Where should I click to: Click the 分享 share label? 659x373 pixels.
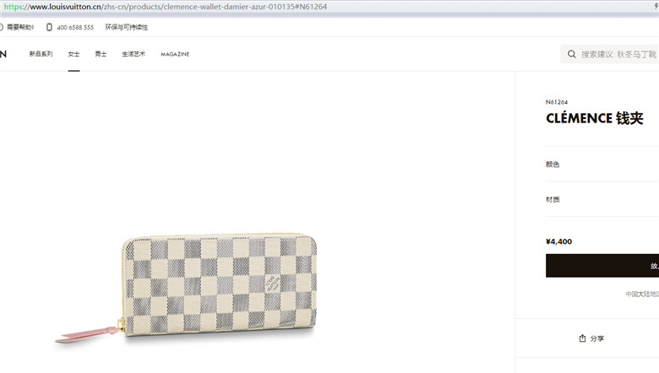[x=596, y=338]
